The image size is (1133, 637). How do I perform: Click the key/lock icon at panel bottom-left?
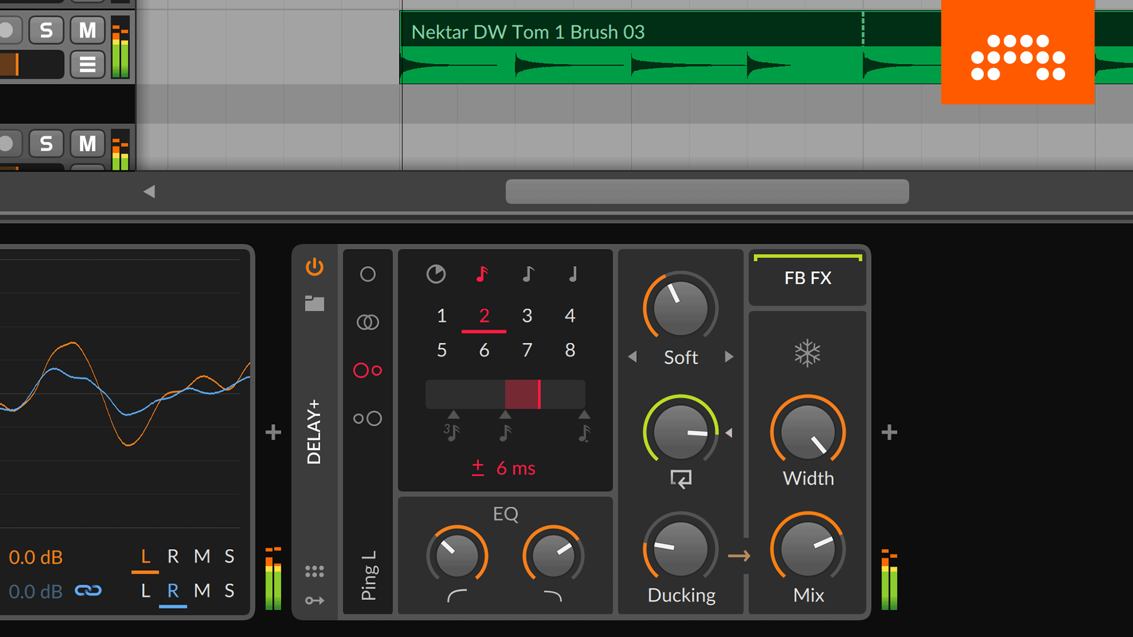313,597
